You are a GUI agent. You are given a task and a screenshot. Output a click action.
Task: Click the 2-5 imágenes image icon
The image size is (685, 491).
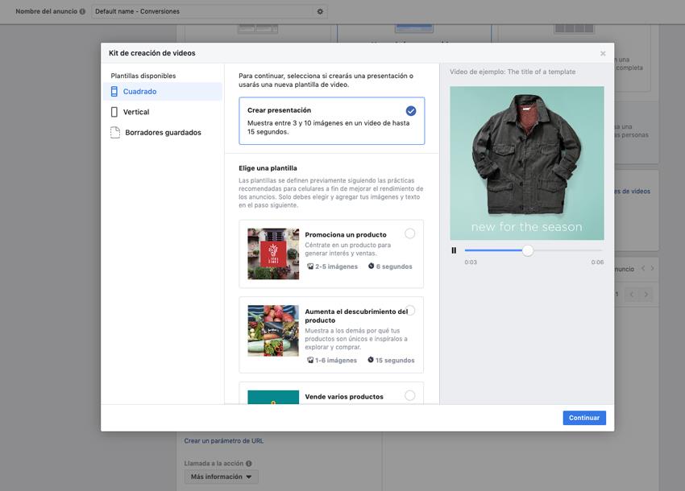tap(310, 266)
